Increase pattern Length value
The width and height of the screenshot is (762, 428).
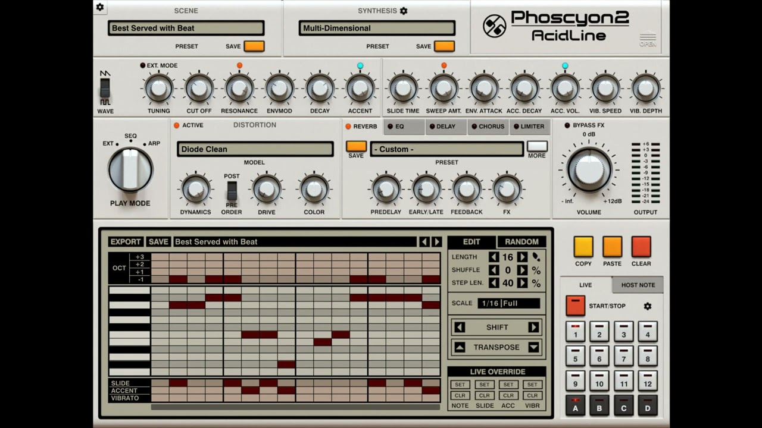[522, 257]
